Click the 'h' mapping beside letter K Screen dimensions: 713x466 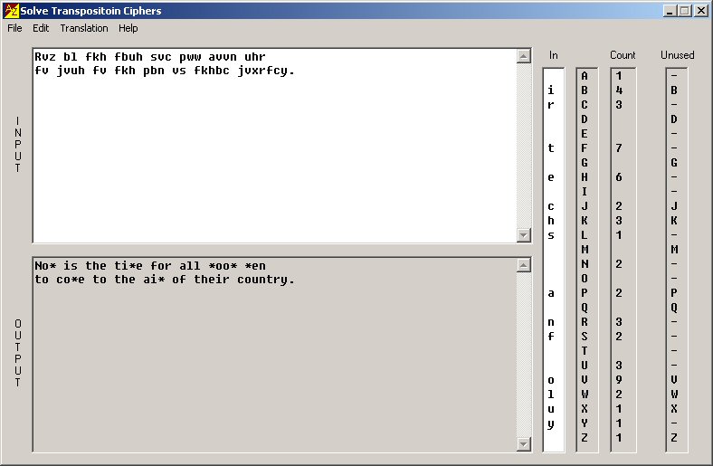[x=551, y=221]
